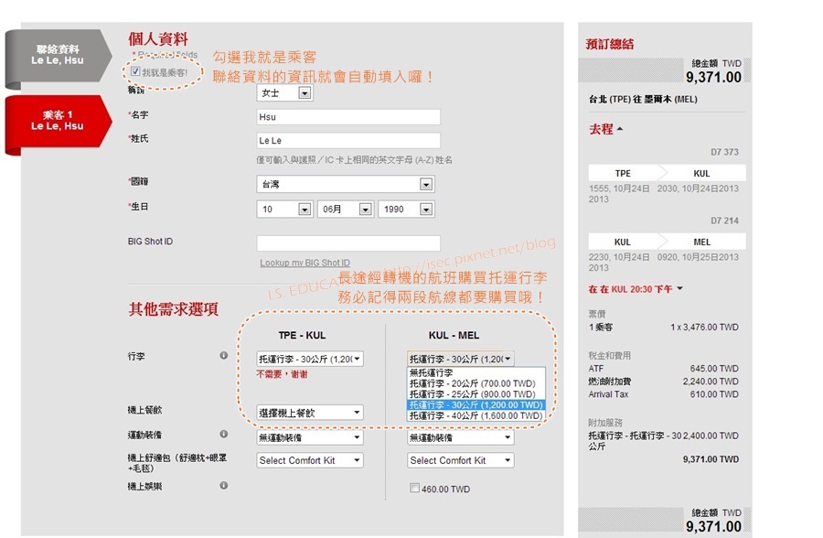Collapse the 去程 itinerary section
The image size is (823, 538).
tap(605, 129)
